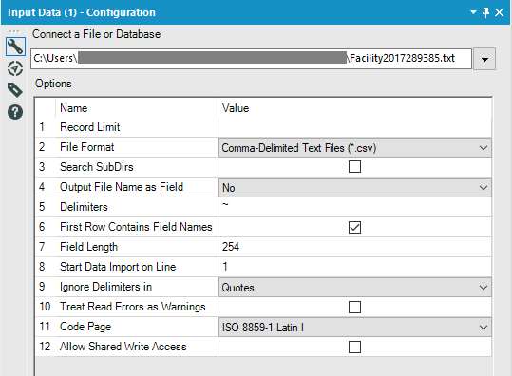The image size is (512, 376).
Task: Open the Ignore Delimiters in dropdown
Action: coord(354,287)
